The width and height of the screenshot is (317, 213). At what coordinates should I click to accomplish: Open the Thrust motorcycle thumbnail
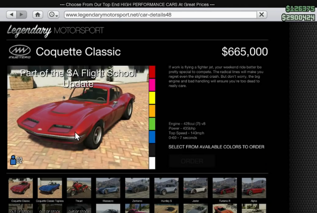(x=79, y=188)
